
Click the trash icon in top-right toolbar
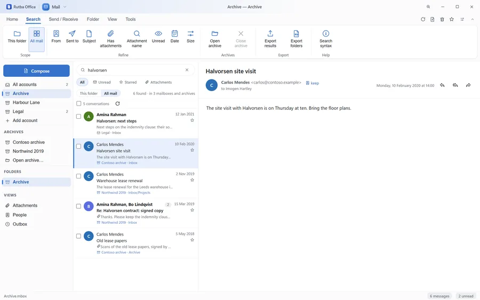pos(442,19)
